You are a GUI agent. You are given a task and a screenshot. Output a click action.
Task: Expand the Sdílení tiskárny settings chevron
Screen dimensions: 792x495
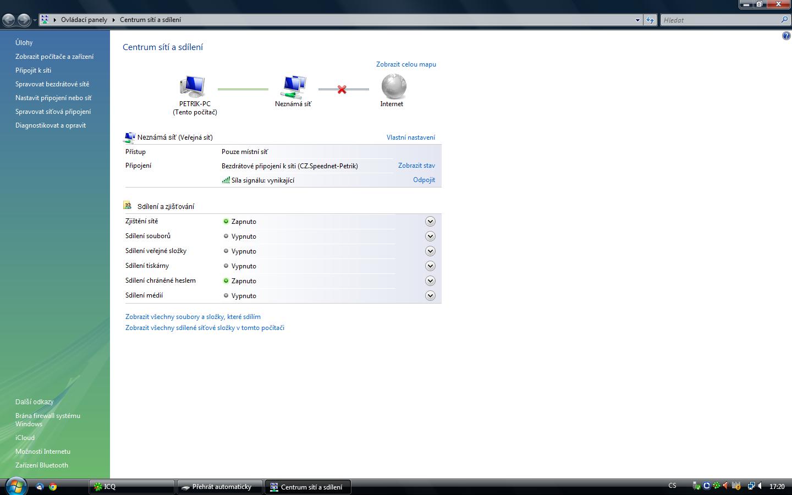[x=430, y=266]
